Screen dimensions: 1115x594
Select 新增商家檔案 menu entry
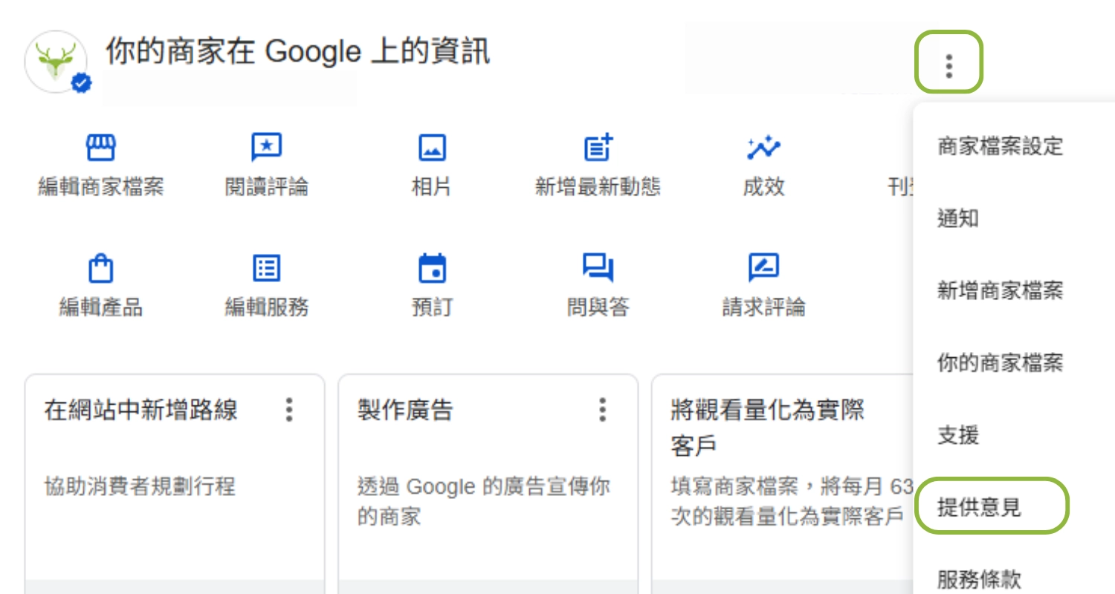[x=1000, y=291]
